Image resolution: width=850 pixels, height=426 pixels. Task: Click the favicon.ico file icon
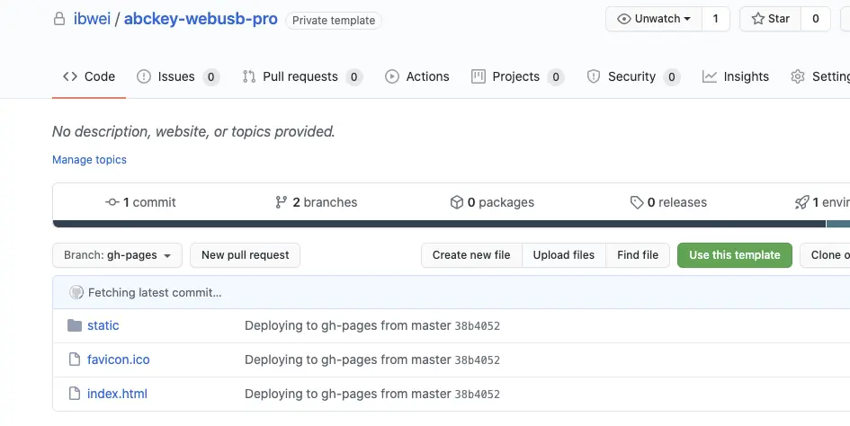tap(75, 359)
